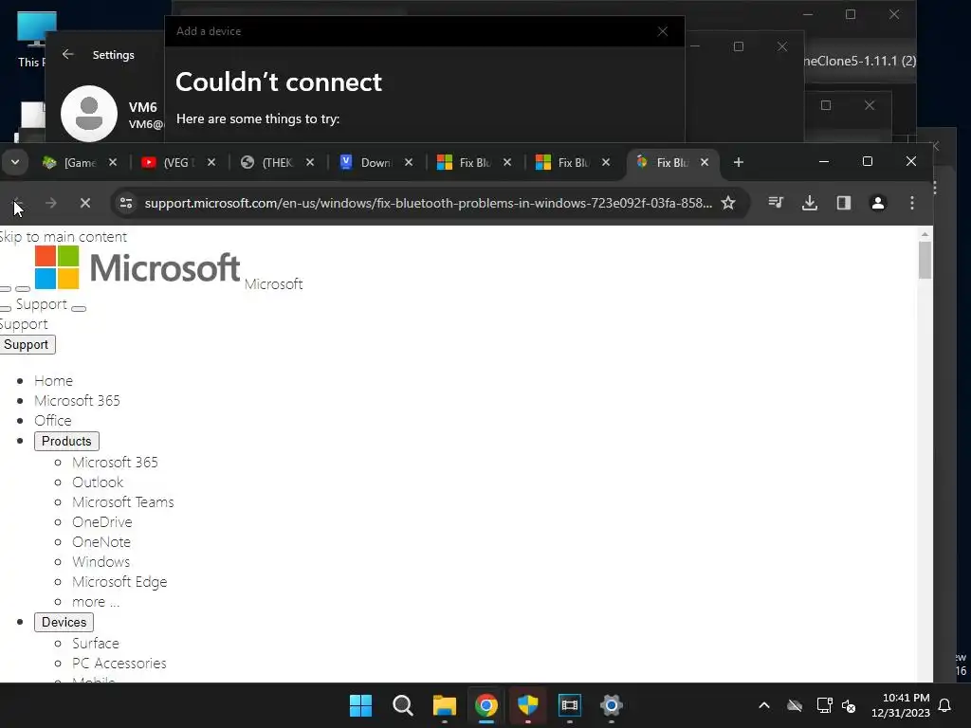Click the network tray icon
Image resolution: width=971 pixels, height=728 pixels.
tap(824, 705)
